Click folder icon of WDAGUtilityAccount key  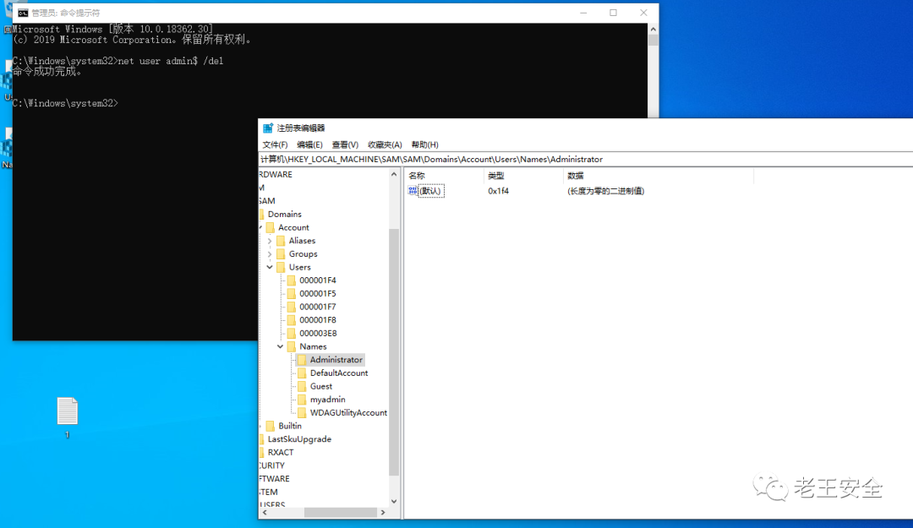pos(302,413)
